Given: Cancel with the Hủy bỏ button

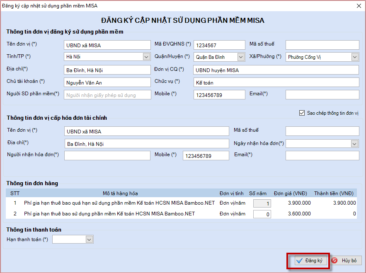Looking at the screenshot, I should pyautogui.click(x=346, y=261).
